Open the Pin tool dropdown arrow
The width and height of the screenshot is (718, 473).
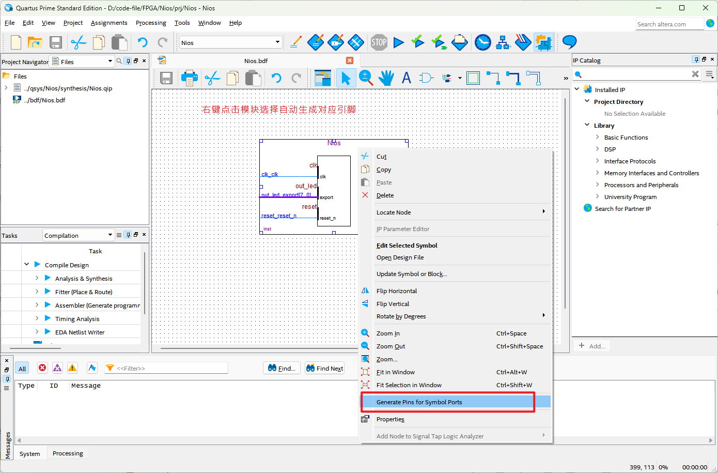pos(460,78)
